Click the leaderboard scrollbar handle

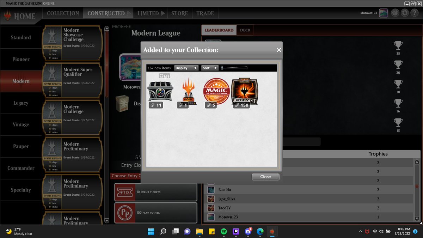(417, 186)
